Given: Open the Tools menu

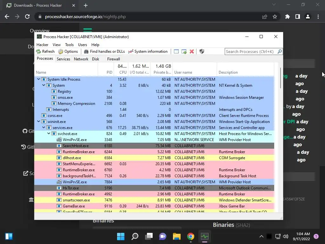Looking at the screenshot, I should pos(69,44).
